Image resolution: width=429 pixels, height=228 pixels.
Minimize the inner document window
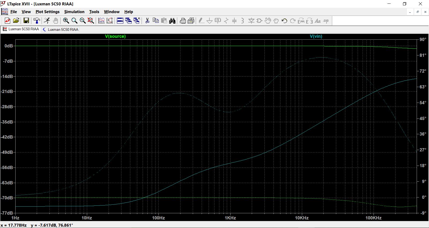coord(410,12)
